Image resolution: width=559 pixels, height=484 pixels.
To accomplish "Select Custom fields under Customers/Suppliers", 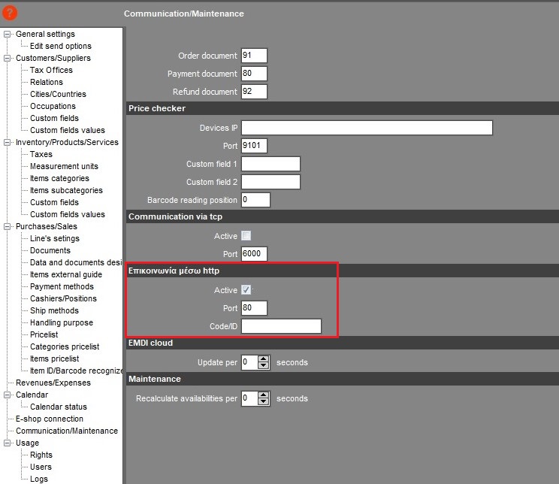I will coord(54,118).
